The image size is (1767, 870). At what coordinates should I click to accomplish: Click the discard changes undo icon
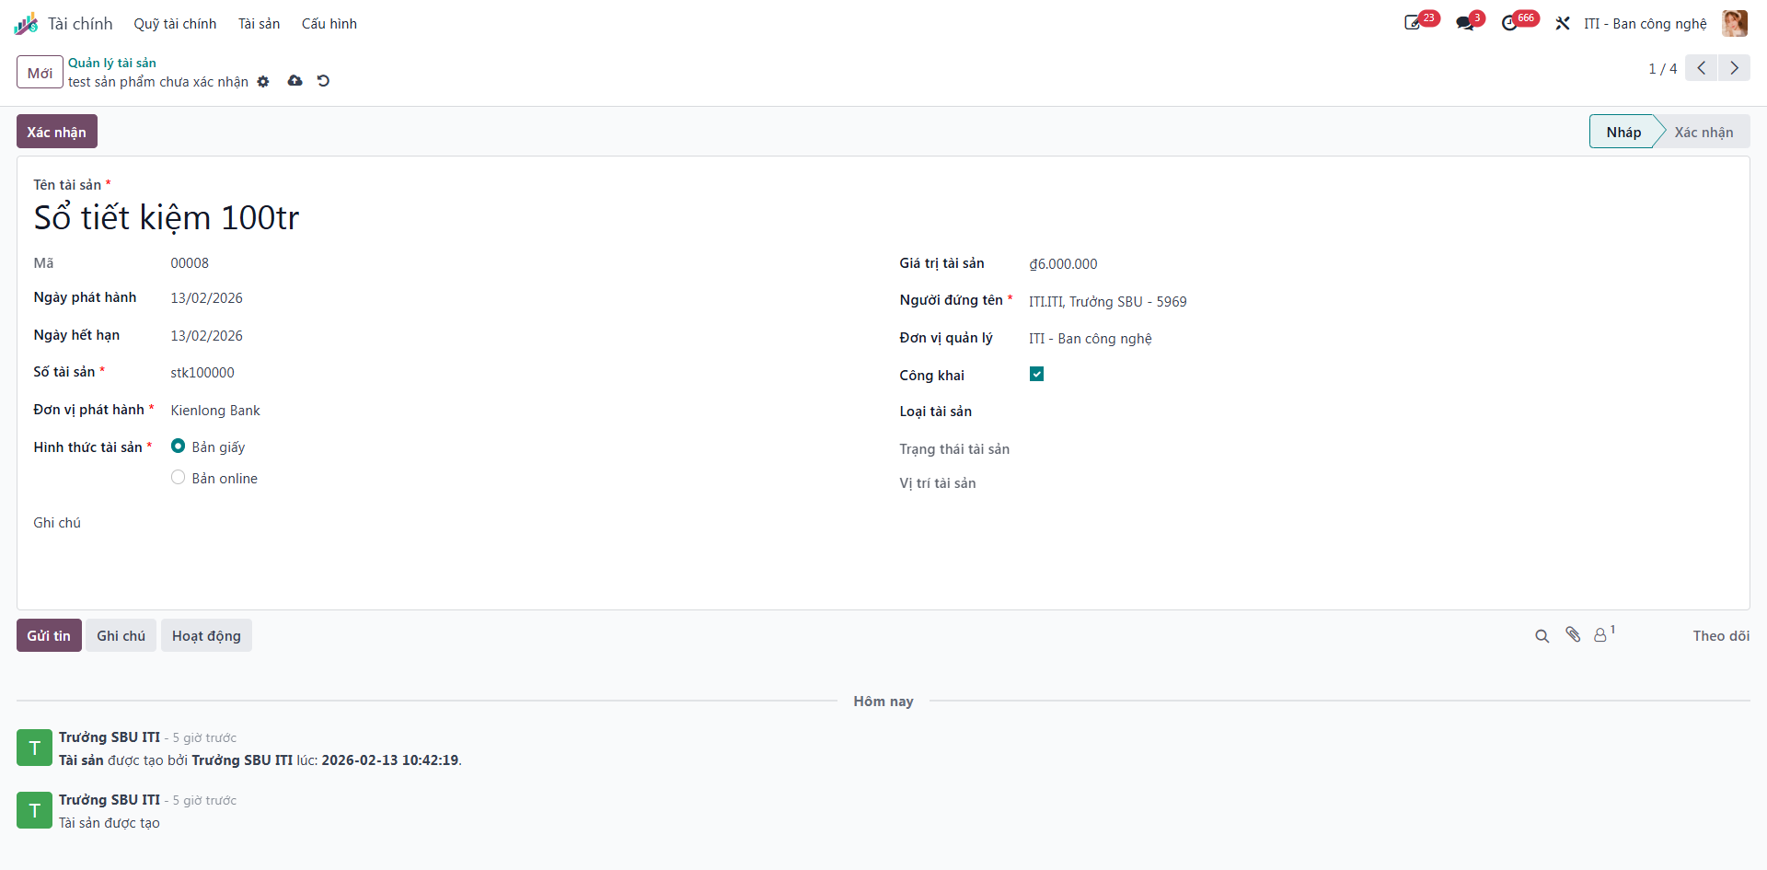pyautogui.click(x=323, y=81)
